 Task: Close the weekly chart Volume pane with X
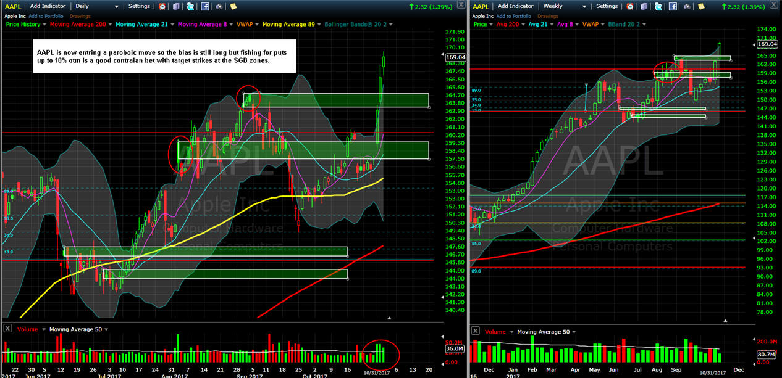[x=476, y=331]
